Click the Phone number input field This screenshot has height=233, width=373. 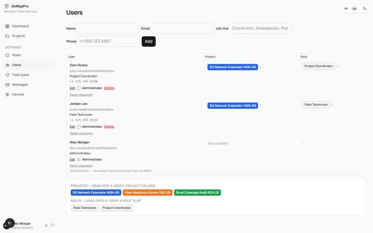(108, 41)
